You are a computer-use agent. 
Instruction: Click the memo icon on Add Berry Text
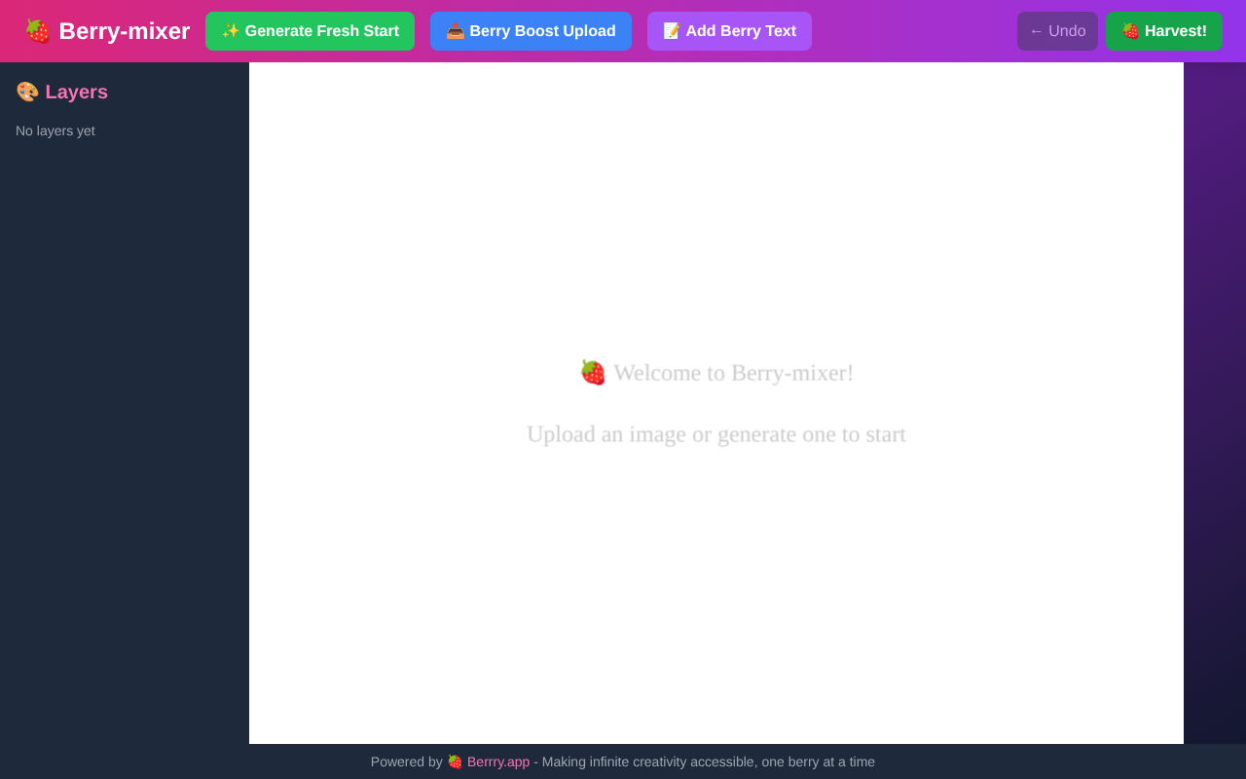click(672, 30)
